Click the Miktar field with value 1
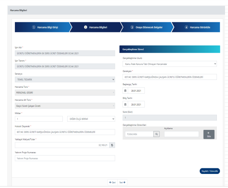Viewport: 228px width, 188px height. coord(39,119)
